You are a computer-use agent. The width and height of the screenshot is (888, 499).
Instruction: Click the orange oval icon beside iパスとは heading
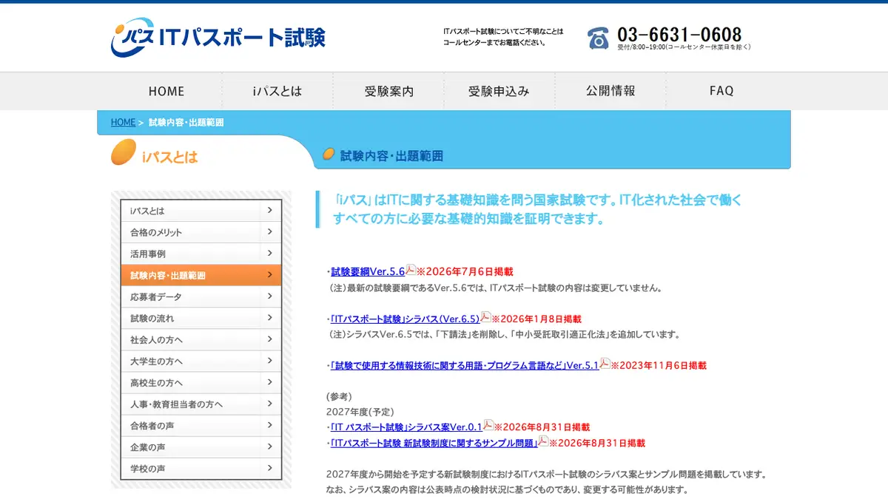pyautogui.click(x=124, y=152)
